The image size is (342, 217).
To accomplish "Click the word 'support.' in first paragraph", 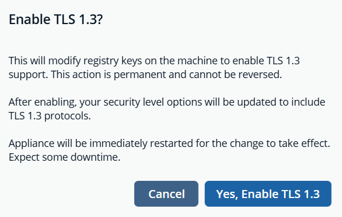I will [28, 75].
